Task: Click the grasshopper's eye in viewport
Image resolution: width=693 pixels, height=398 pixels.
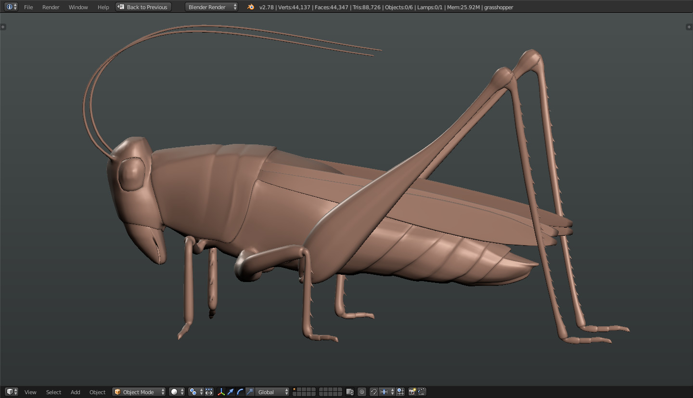Action: 131,174
